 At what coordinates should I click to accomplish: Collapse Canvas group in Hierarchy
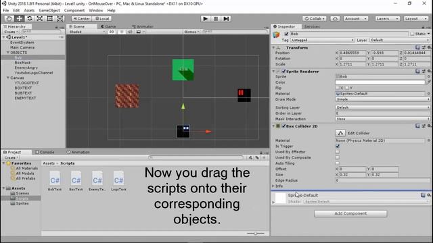click(x=8, y=78)
